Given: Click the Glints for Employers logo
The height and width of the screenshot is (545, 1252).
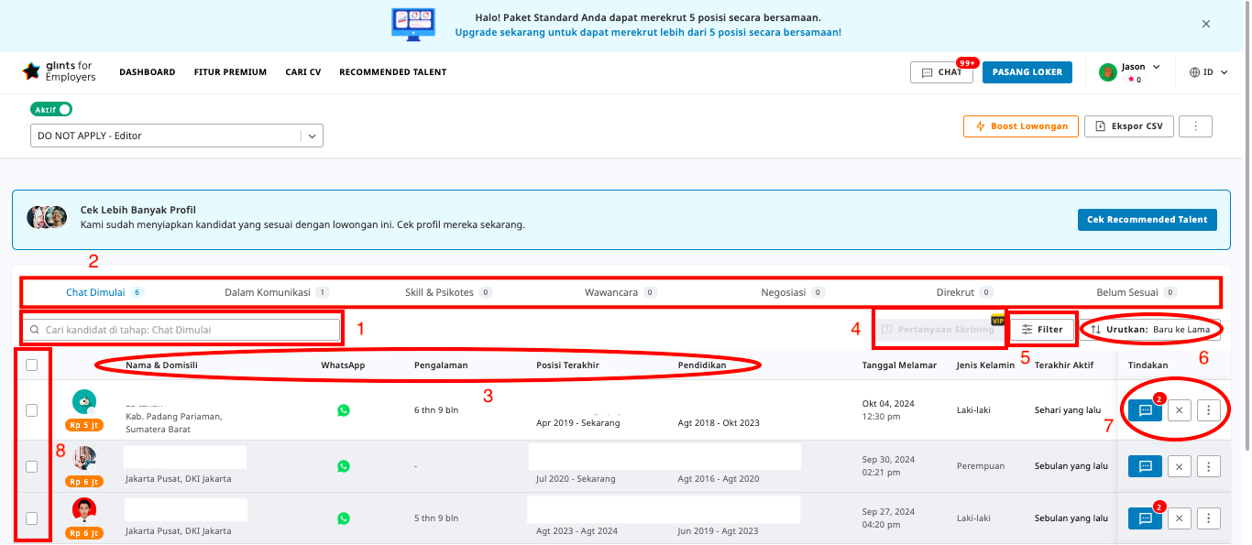Looking at the screenshot, I should click(59, 71).
